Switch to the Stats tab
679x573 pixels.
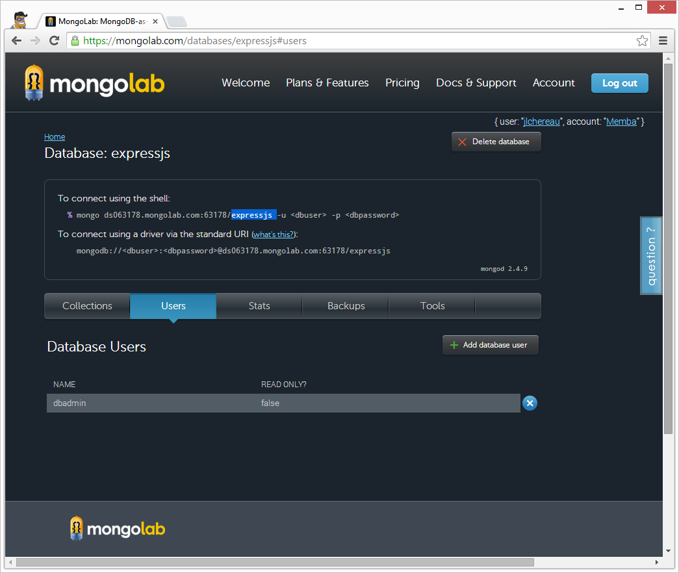point(259,306)
